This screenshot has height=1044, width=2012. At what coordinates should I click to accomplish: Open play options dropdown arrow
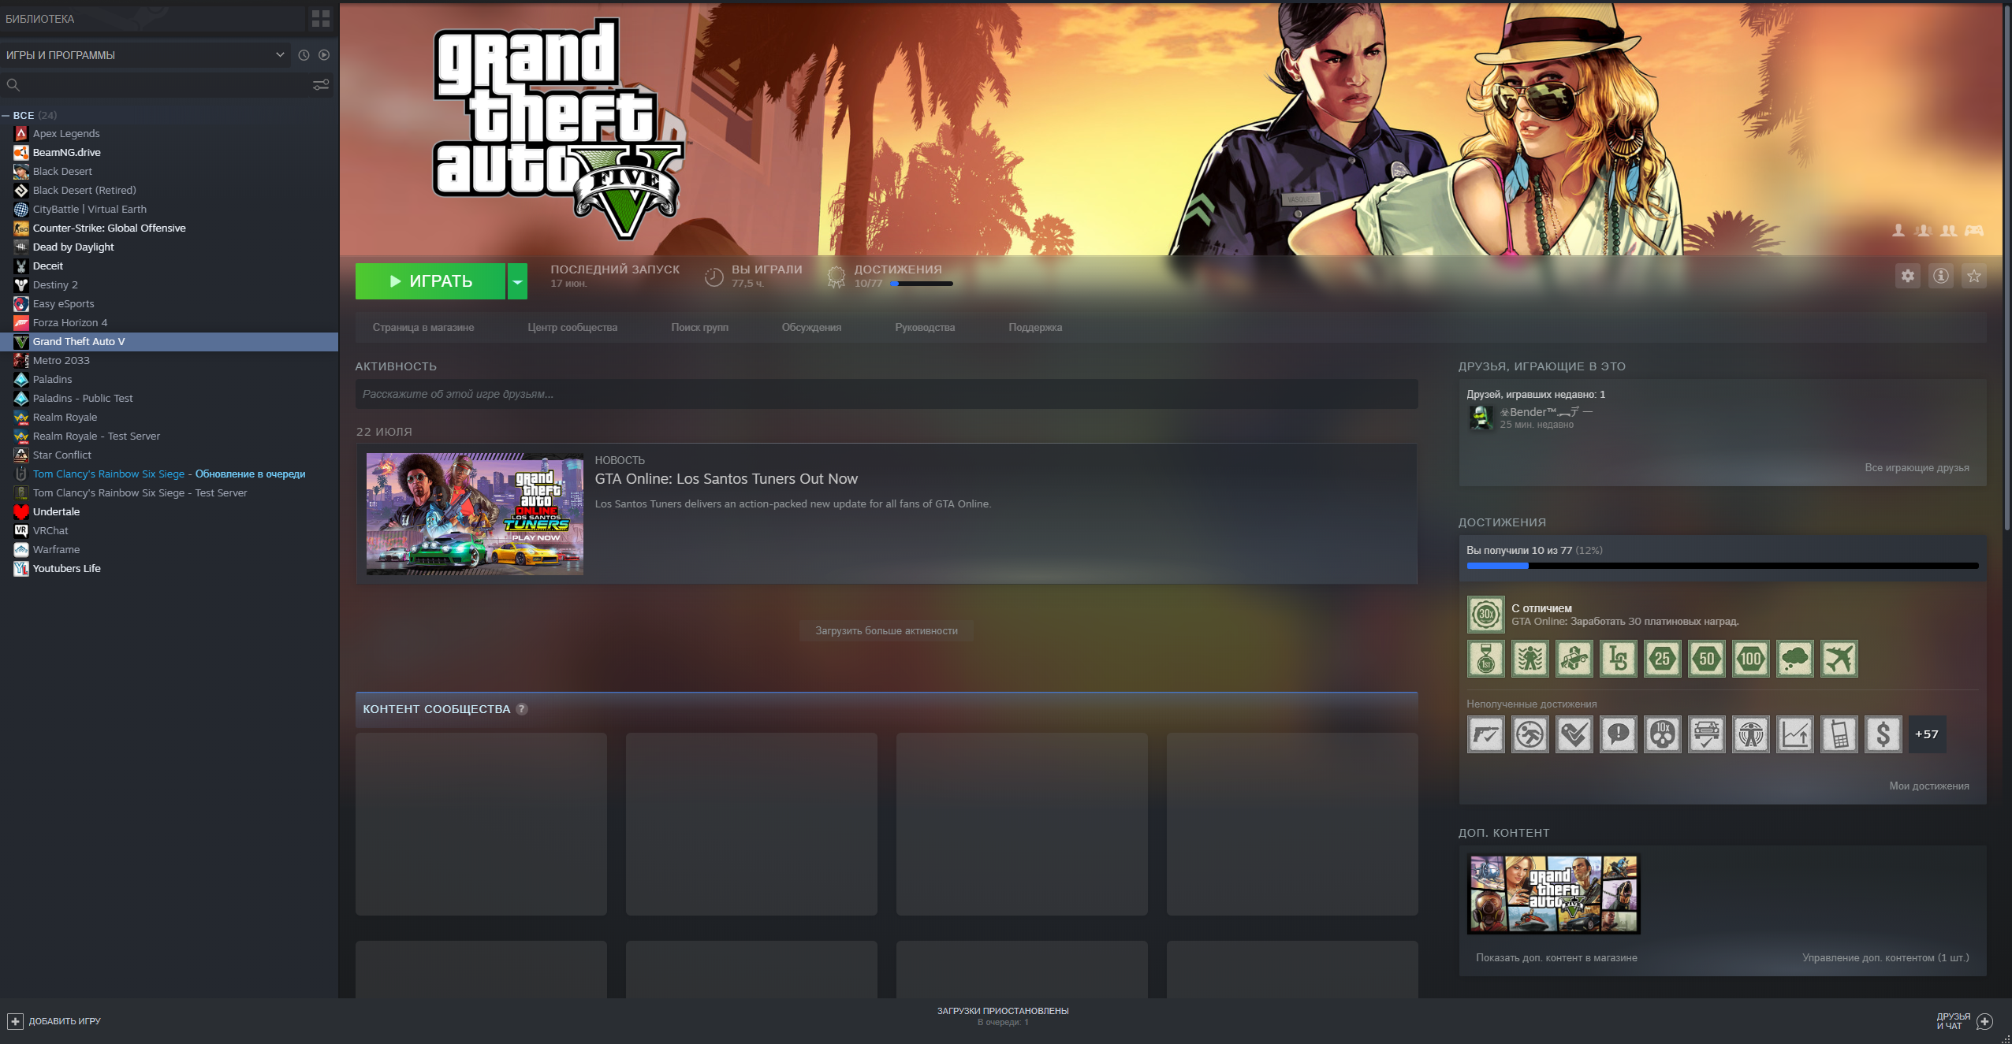click(517, 281)
